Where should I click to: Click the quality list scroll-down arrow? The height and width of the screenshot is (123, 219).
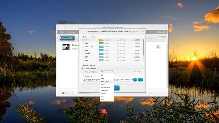pyautogui.click(x=143, y=61)
